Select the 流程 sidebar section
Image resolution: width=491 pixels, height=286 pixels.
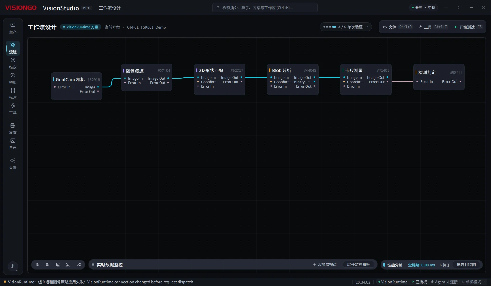[x=13, y=48]
